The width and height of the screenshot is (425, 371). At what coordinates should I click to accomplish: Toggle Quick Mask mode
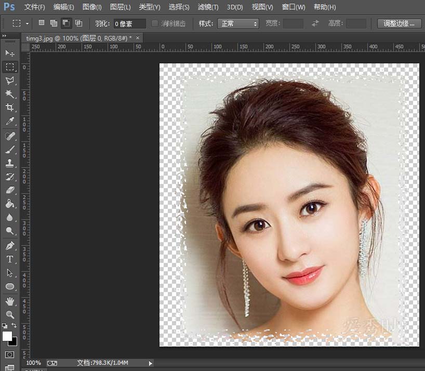[9, 354]
